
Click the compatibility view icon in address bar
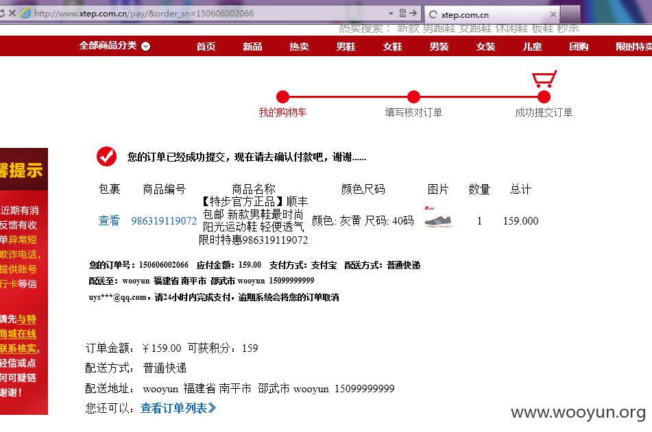[x=402, y=13]
